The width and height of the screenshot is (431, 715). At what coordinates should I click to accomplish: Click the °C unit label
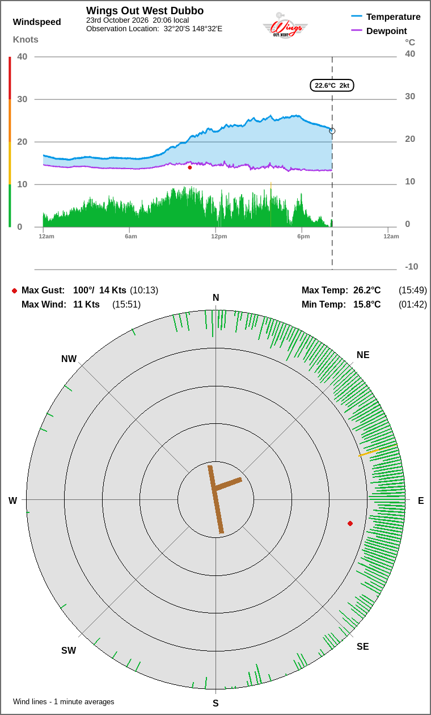410,42
